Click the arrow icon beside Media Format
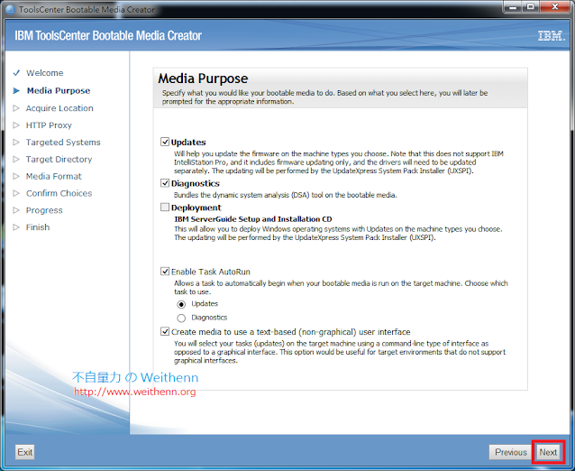Viewport: 575px width, 471px height. pos(16,176)
